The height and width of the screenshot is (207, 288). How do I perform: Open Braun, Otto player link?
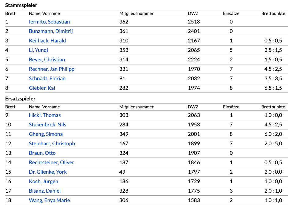(x=42, y=153)
